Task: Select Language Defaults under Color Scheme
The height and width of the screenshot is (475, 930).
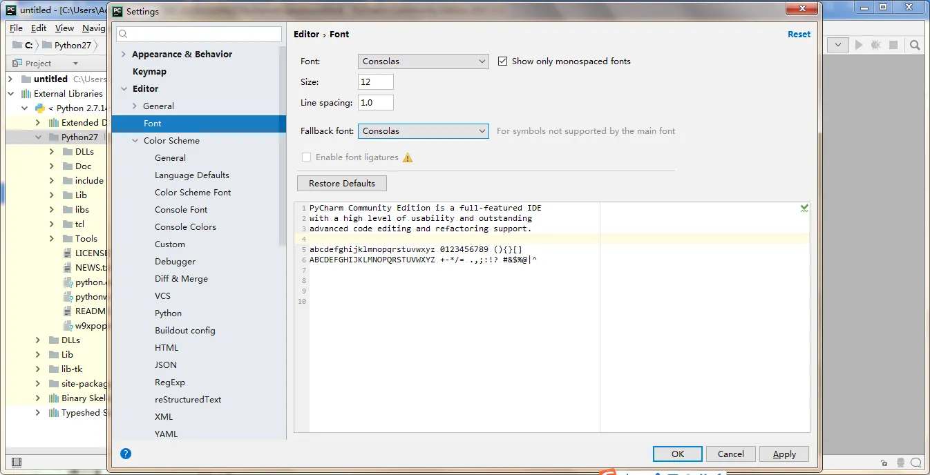Action: pos(192,175)
